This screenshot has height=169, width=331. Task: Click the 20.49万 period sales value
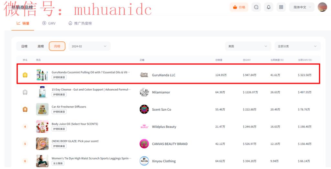pyautogui.click(x=275, y=109)
